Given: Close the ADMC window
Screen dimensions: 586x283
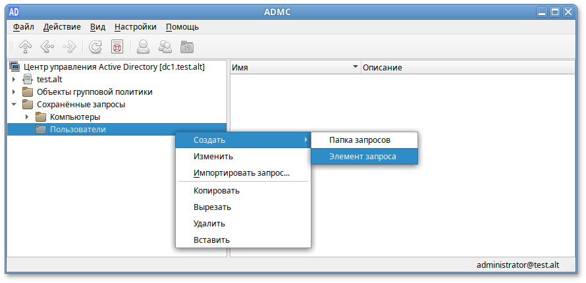Looking at the screenshot, I should pos(568,13).
